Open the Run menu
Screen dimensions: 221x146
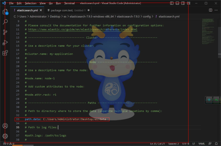(x=58, y=3)
